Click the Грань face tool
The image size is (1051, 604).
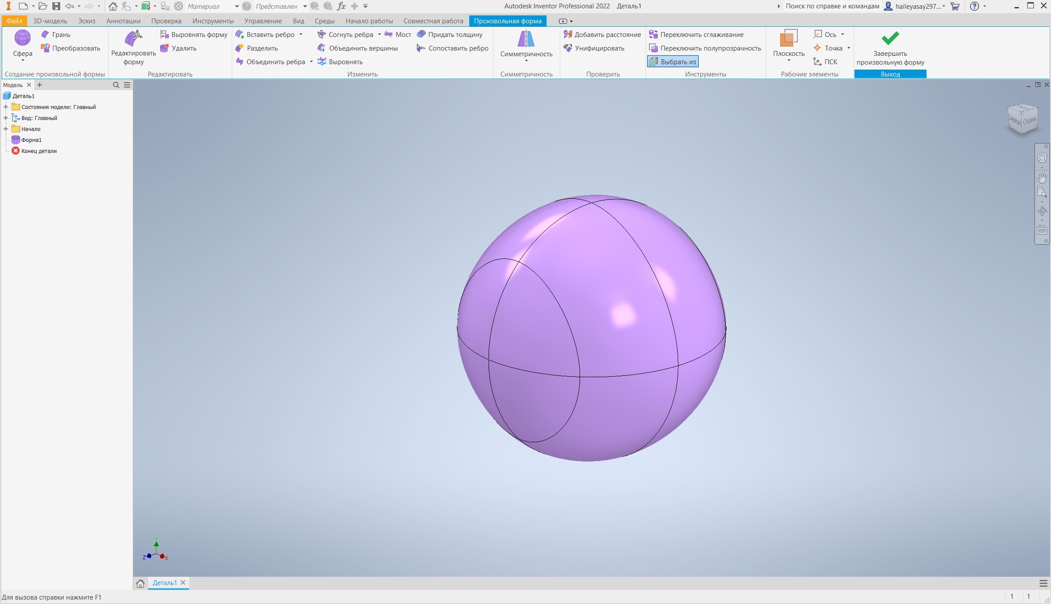coord(56,34)
